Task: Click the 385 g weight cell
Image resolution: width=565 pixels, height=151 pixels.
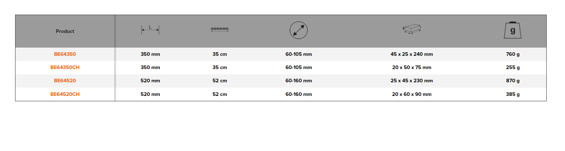Action: (512, 94)
